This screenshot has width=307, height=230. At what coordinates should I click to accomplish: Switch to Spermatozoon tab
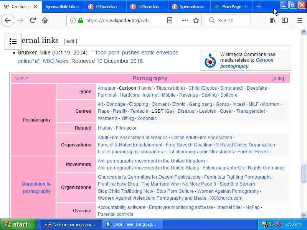189,7
